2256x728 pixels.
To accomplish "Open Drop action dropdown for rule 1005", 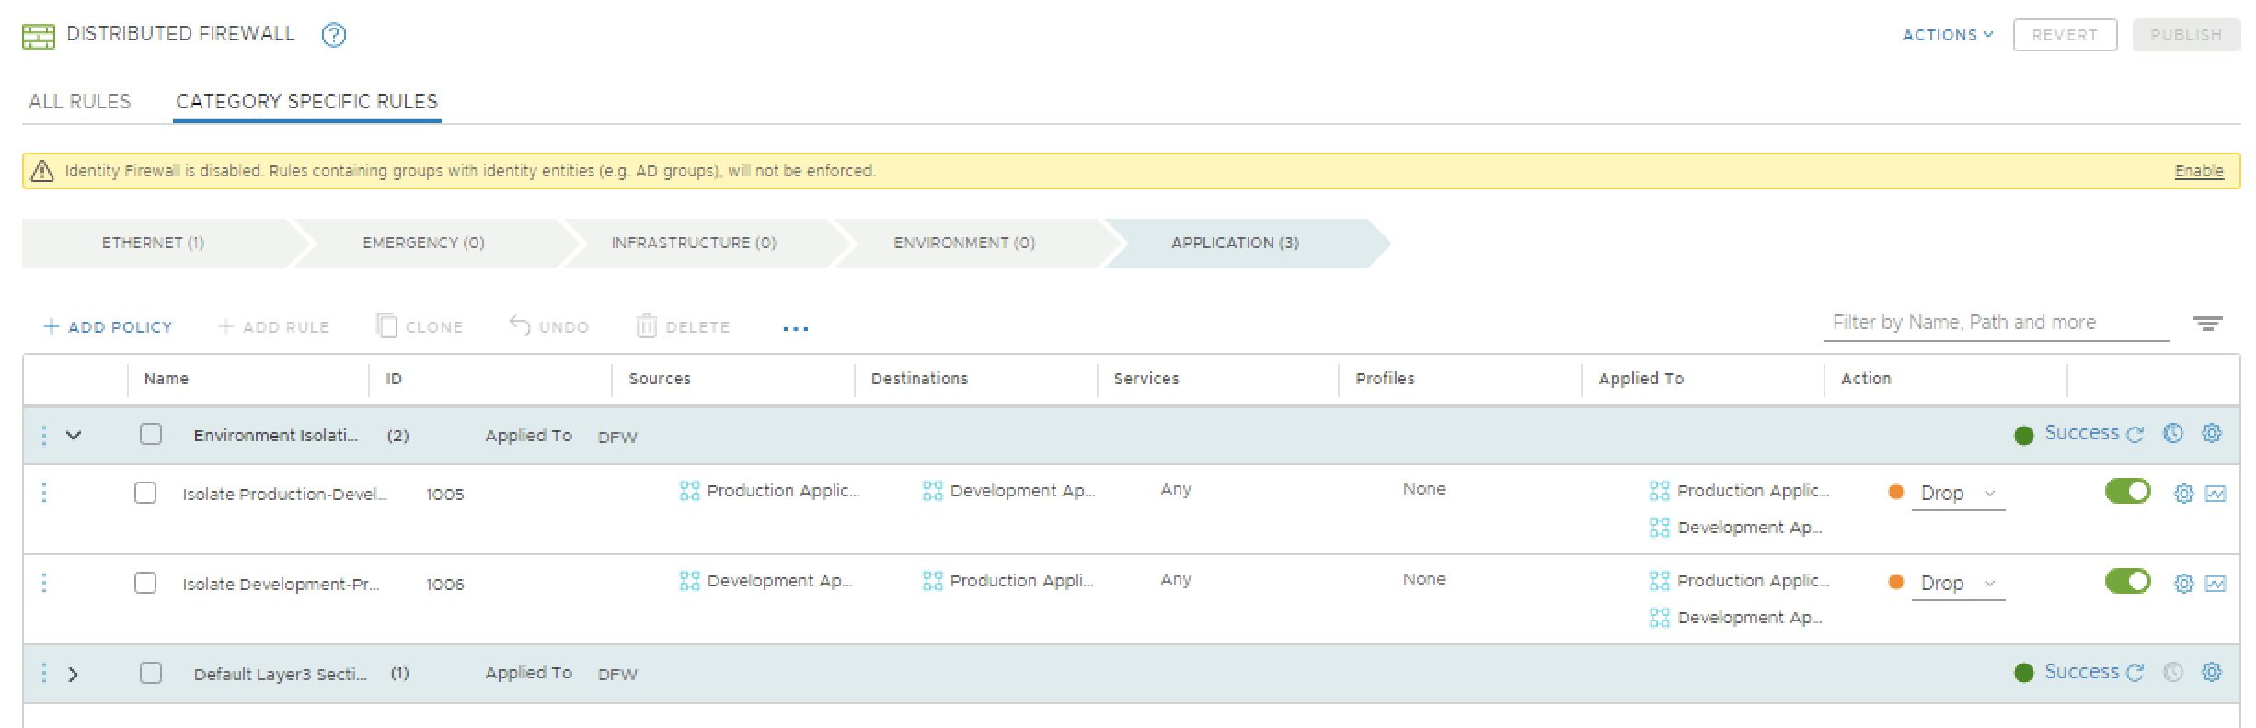I will coord(1957,494).
